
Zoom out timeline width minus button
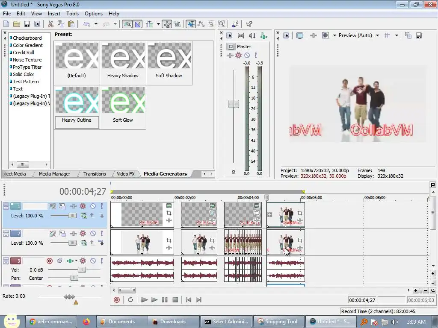[x=426, y=290]
